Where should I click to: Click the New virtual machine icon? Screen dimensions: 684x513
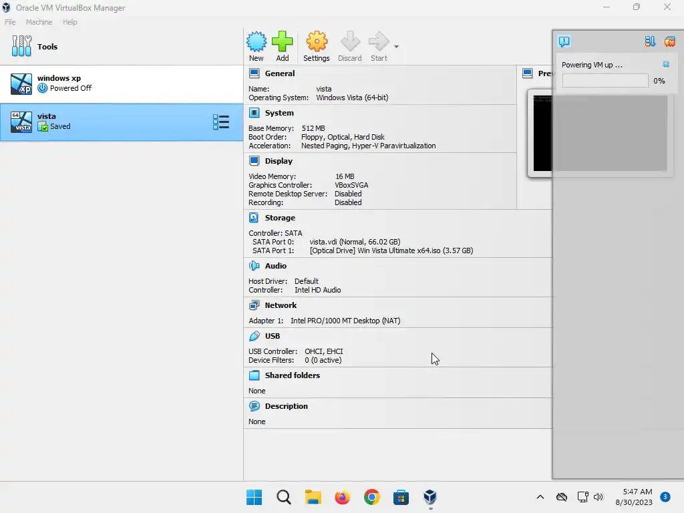click(x=256, y=41)
